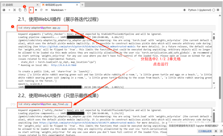
Task: Click 是 on the Jupyter news notification
Action: coord(216,131)
